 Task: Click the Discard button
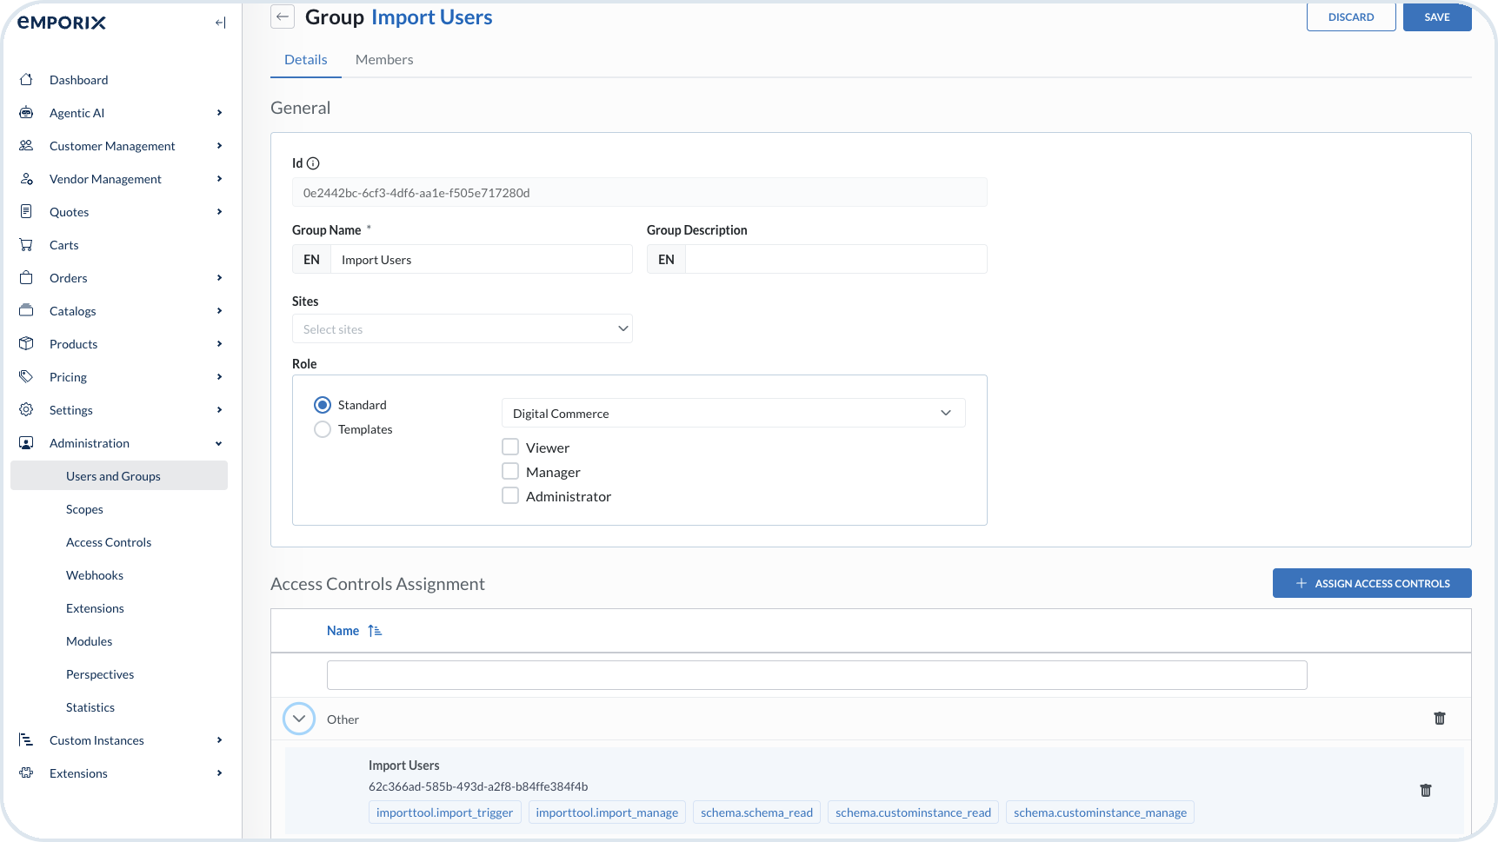click(1351, 17)
